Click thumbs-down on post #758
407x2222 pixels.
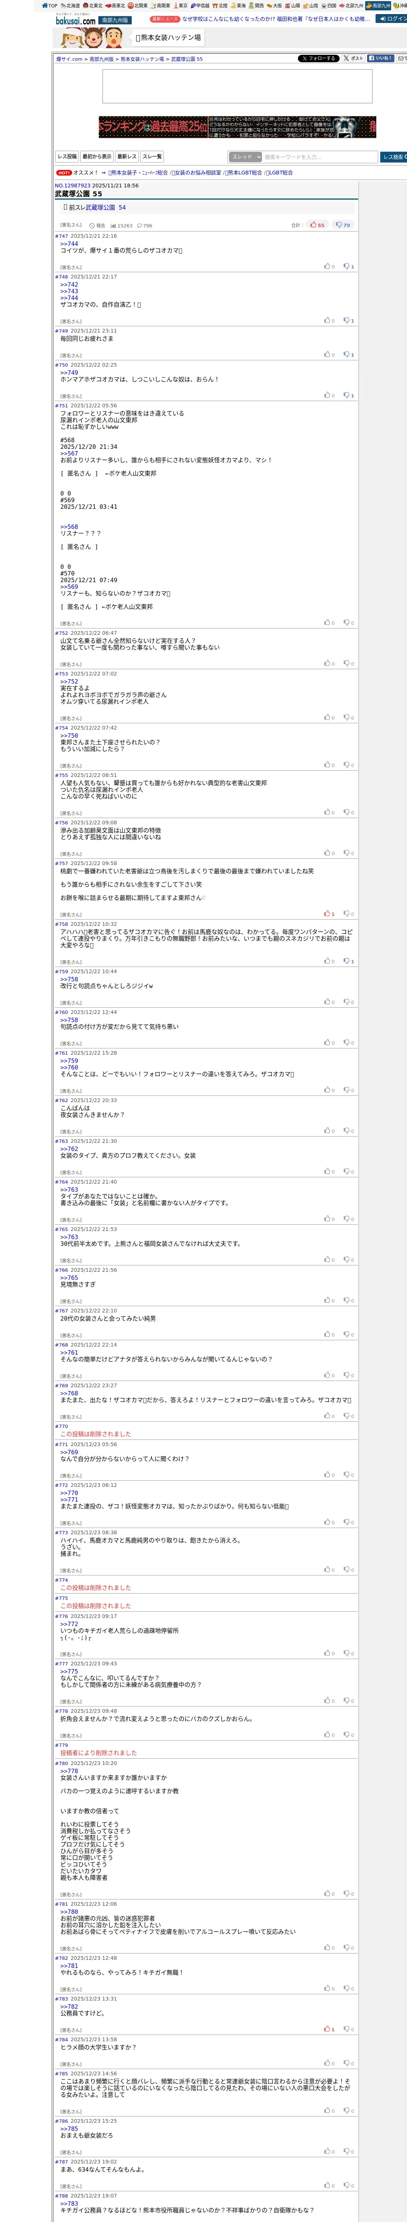point(347,961)
